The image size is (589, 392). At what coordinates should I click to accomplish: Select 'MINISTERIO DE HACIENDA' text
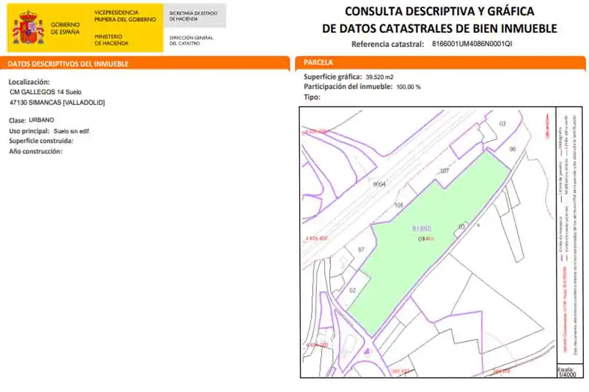111,40
